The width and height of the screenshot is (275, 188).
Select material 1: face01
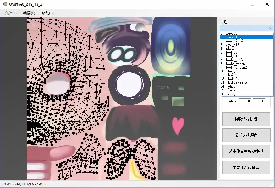point(246,37)
